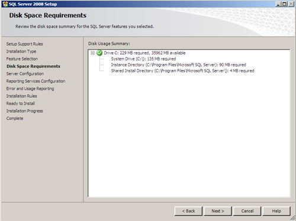This screenshot has width=296, height=221.
Task: Select the Drive C: 229 MB required row
Action: 144,53
